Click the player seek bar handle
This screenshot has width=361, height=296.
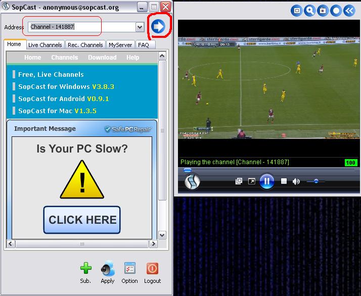tap(188, 170)
